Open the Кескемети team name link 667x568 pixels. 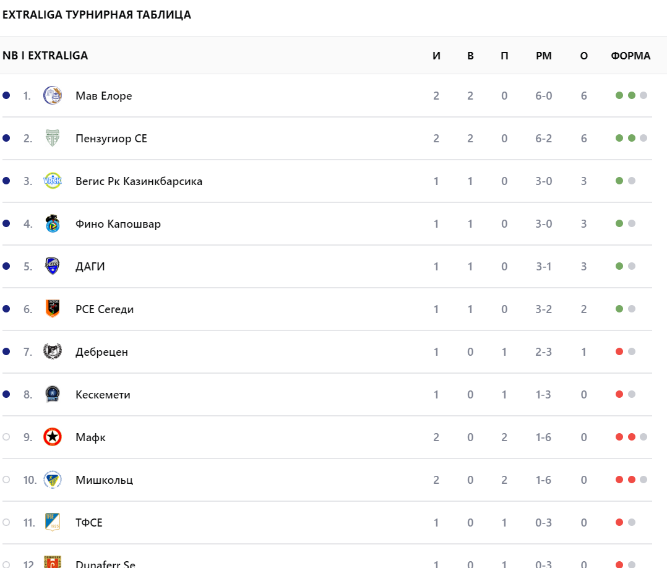[103, 394]
